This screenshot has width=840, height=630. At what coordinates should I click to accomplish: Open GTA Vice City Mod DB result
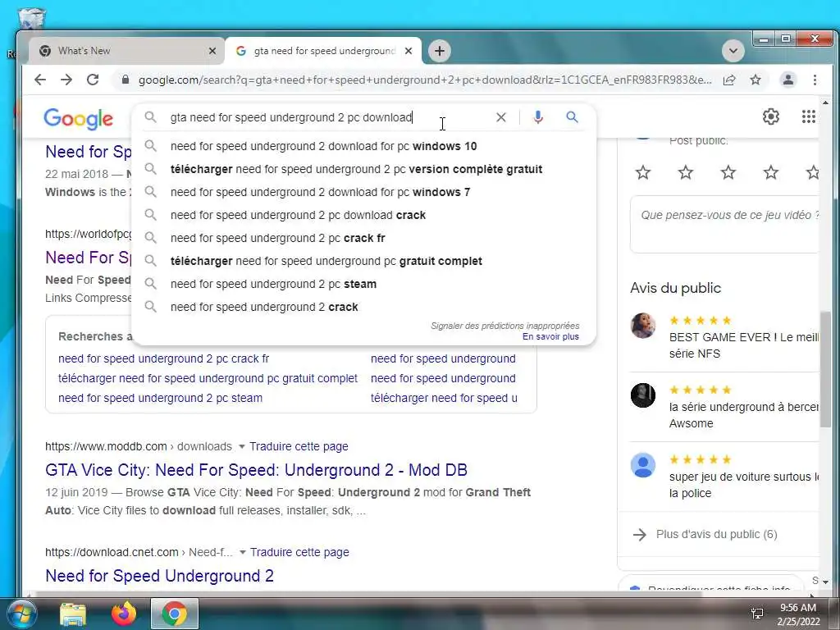[x=256, y=470]
